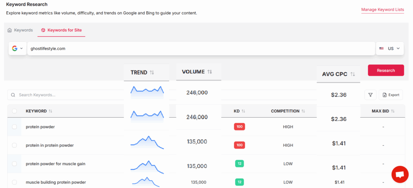This screenshot has width=413, height=188.
Task: Click the "protein powder for muscle gain" keyword
Action: coord(56,163)
